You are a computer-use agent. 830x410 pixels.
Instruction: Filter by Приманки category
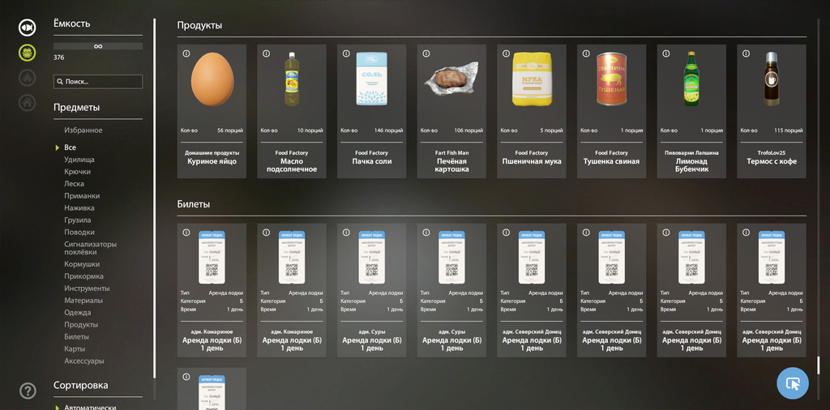click(x=82, y=196)
